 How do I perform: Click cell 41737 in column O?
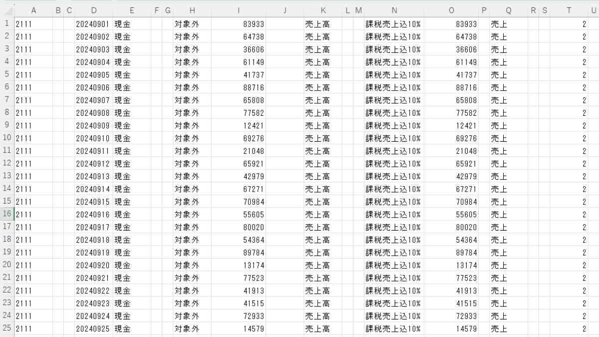point(451,74)
